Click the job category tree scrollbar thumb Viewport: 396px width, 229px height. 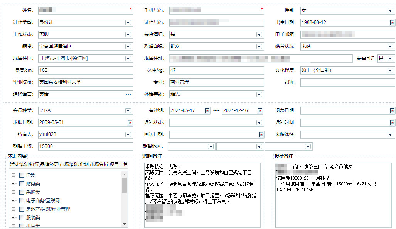[124, 185]
